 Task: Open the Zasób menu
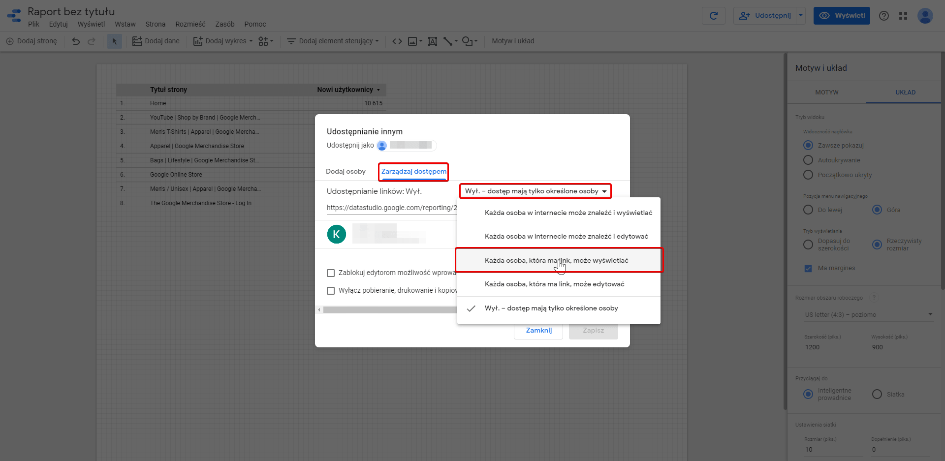(225, 24)
